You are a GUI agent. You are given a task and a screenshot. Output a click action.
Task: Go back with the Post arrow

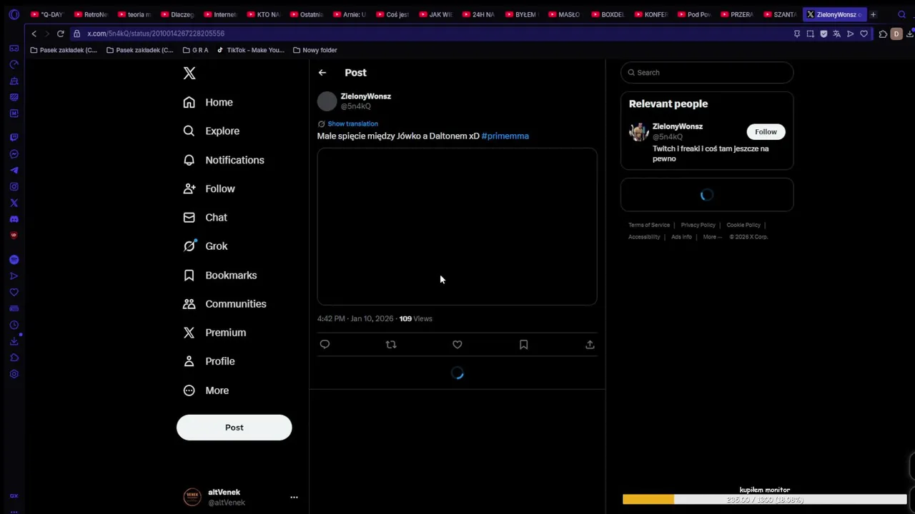pyautogui.click(x=322, y=72)
